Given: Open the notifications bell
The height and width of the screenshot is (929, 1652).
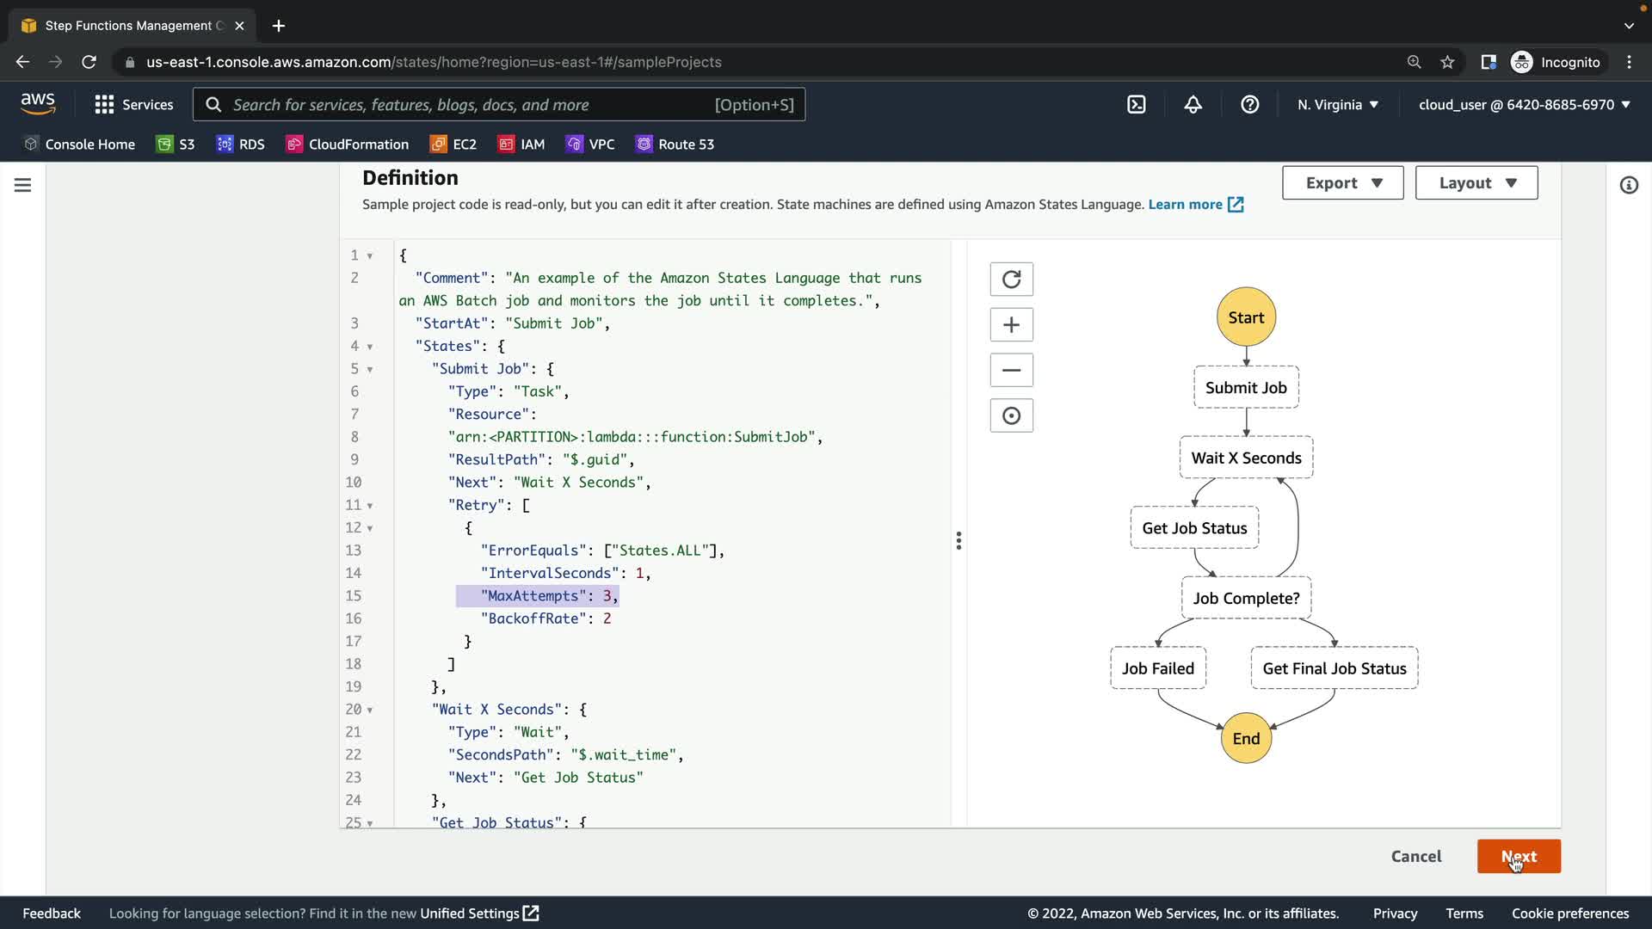Looking at the screenshot, I should pos(1193,105).
